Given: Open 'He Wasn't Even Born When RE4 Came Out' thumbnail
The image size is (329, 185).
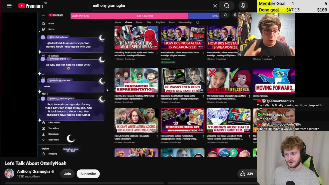Looking at the screenshot, I should click(x=182, y=80).
